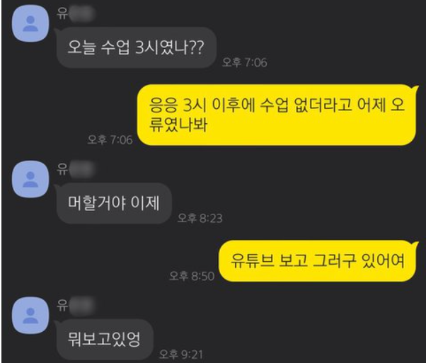
Task: Select the yellow 유튜브 보고 그러구 있어여 bubble
Action: 317,261
